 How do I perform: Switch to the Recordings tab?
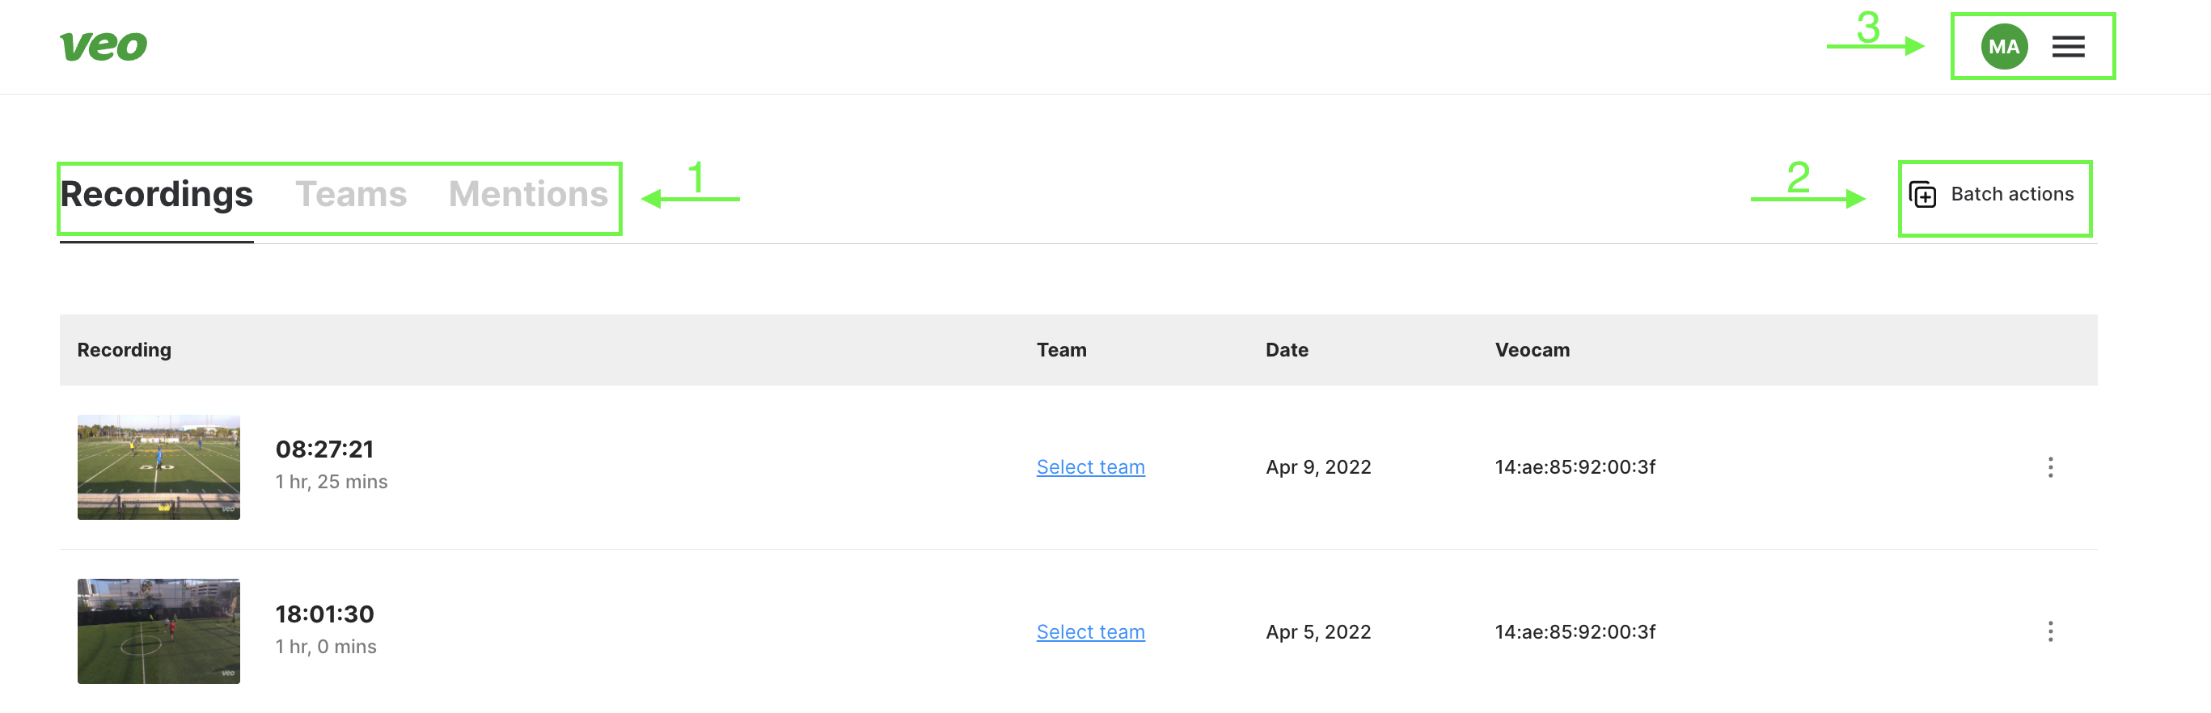click(x=156, y=194)
